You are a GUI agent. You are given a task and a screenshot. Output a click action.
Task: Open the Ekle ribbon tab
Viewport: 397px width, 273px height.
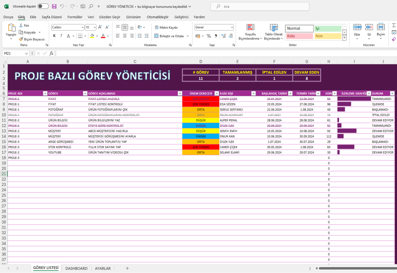pyautogui.click(x=33, y=17)
